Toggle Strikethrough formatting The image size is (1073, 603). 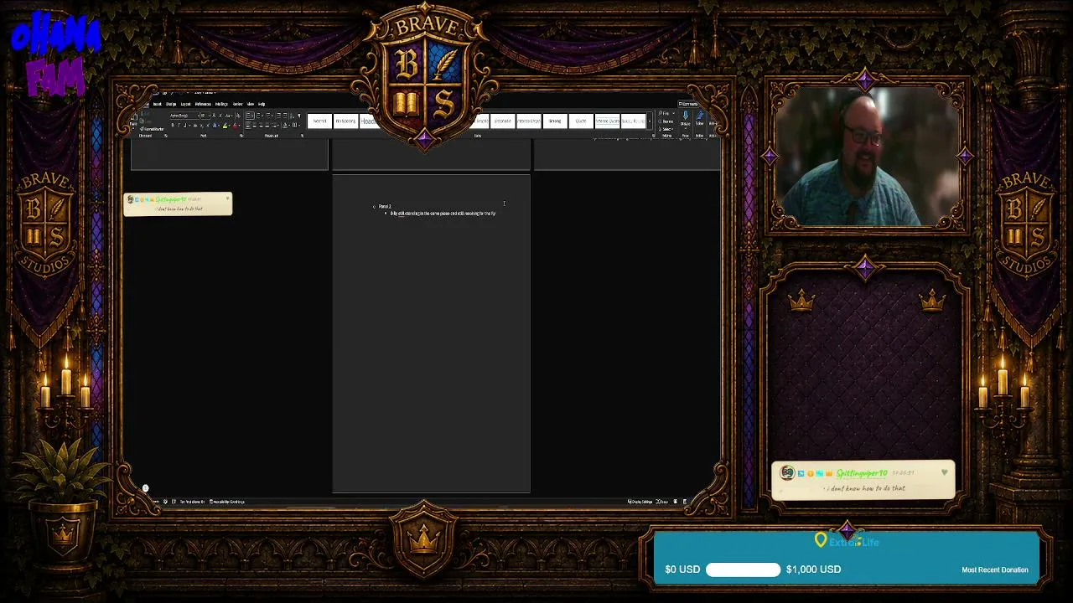(x=194, y=126)
